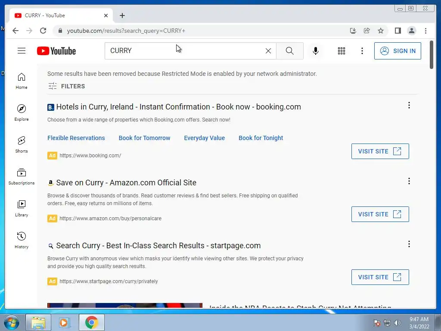Viewport: 441px width, 331px height.
Task: Visit site for Amazon ad
Action: pyautogui.click(x=380, y=214)
